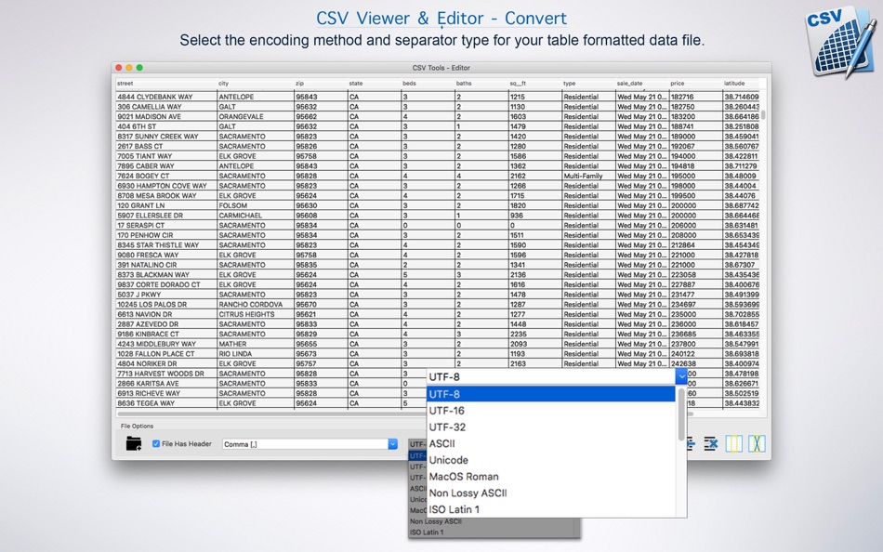
Task: Click the CARMICHAEL city cell
Action: pos(256,216)
